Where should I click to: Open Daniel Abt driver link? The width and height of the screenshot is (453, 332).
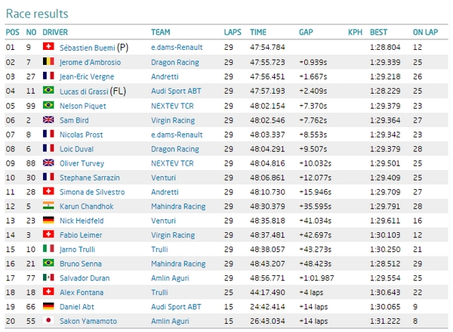point(77,307)
